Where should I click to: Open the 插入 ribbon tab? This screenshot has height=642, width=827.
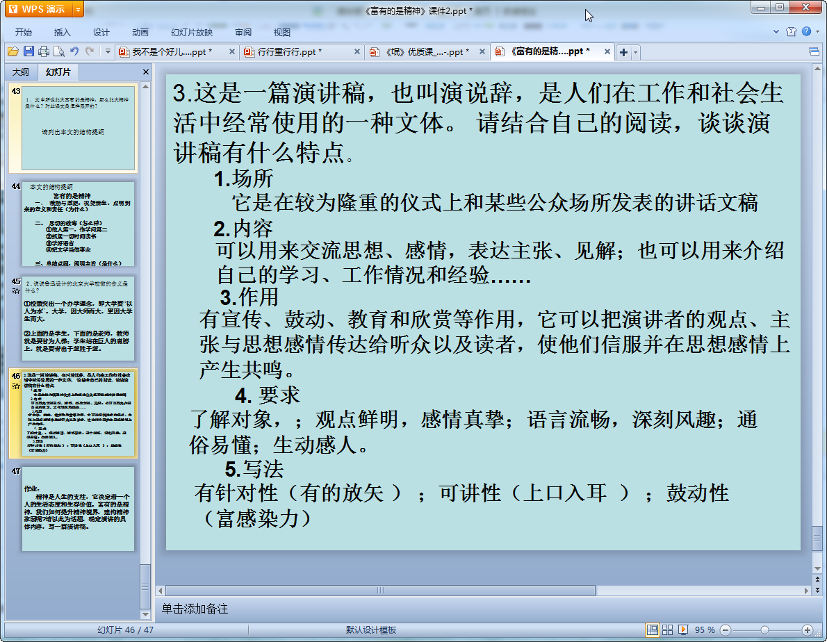(62, 32)
